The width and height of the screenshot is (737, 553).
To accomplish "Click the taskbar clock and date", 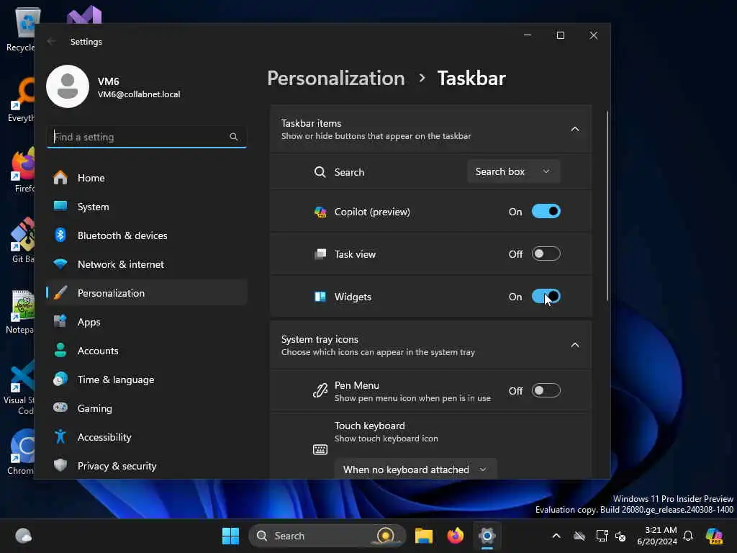I will coord(657,536).
